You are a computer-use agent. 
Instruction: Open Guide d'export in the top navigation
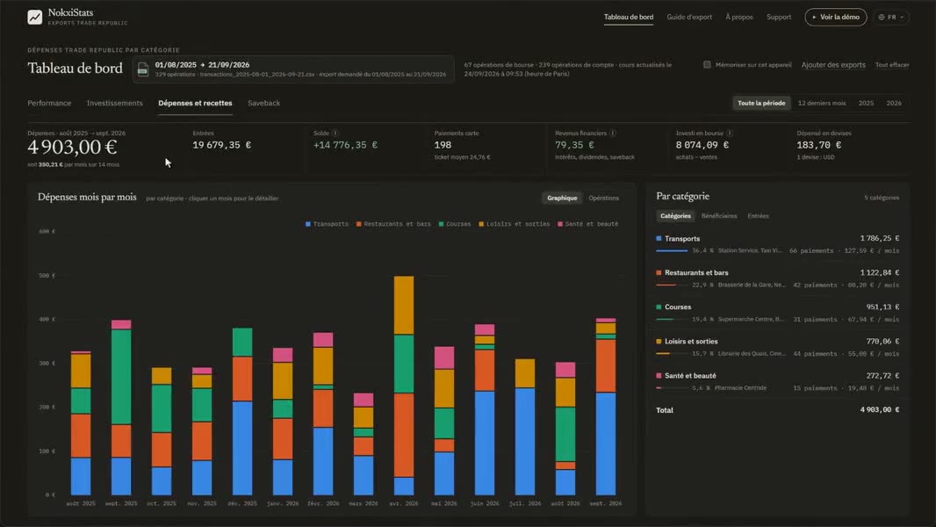click(x=689, y=18)
